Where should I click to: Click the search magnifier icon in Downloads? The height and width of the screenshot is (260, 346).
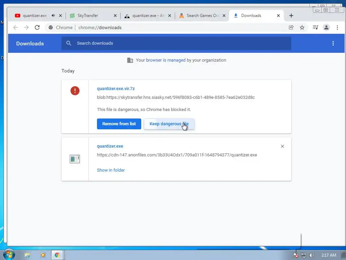tap(69, 43)
